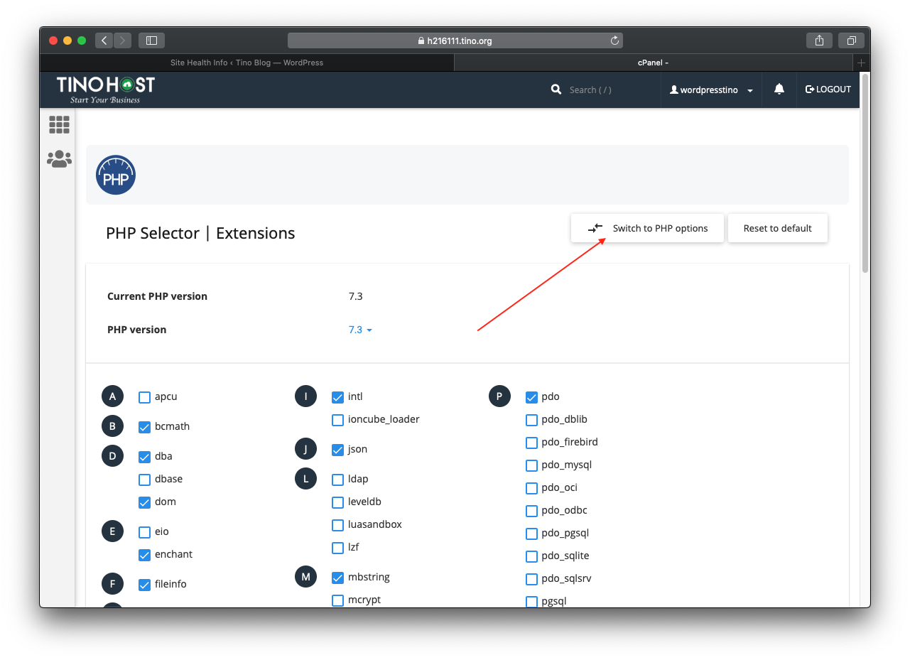Uncheck the dom extension

click(x=144, y=502)
